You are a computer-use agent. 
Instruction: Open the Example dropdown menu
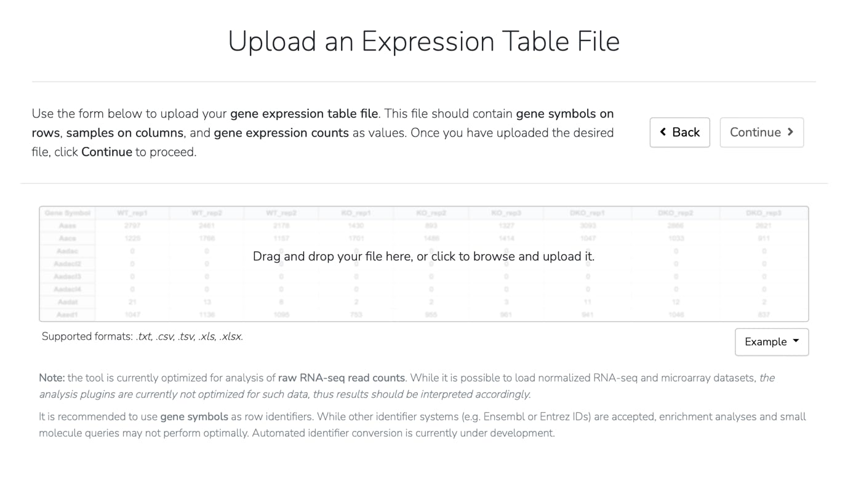(771, 342)
